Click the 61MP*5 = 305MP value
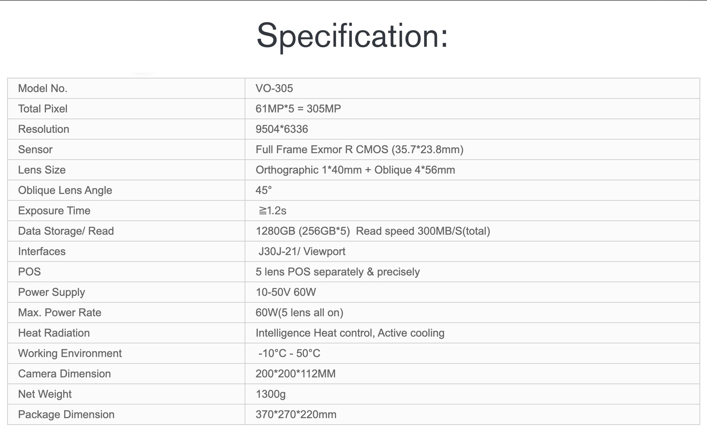This screenshot has width=707, height=444. click(x=298, y=109)
